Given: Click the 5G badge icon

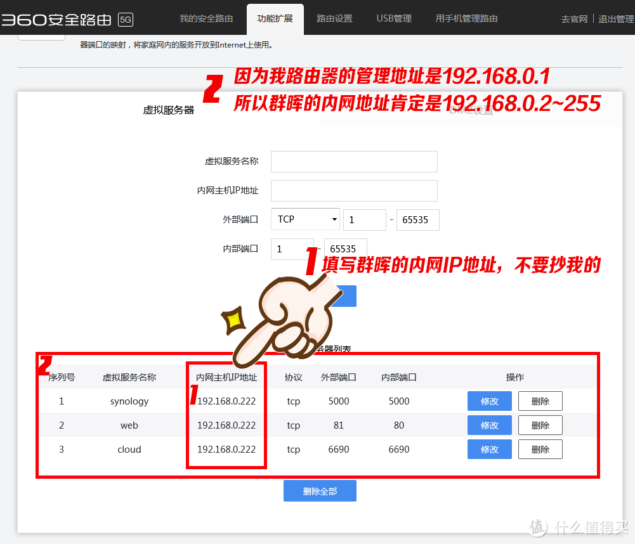Looking at the screenshot, I should pyautogui.click(x=126, y=20).
